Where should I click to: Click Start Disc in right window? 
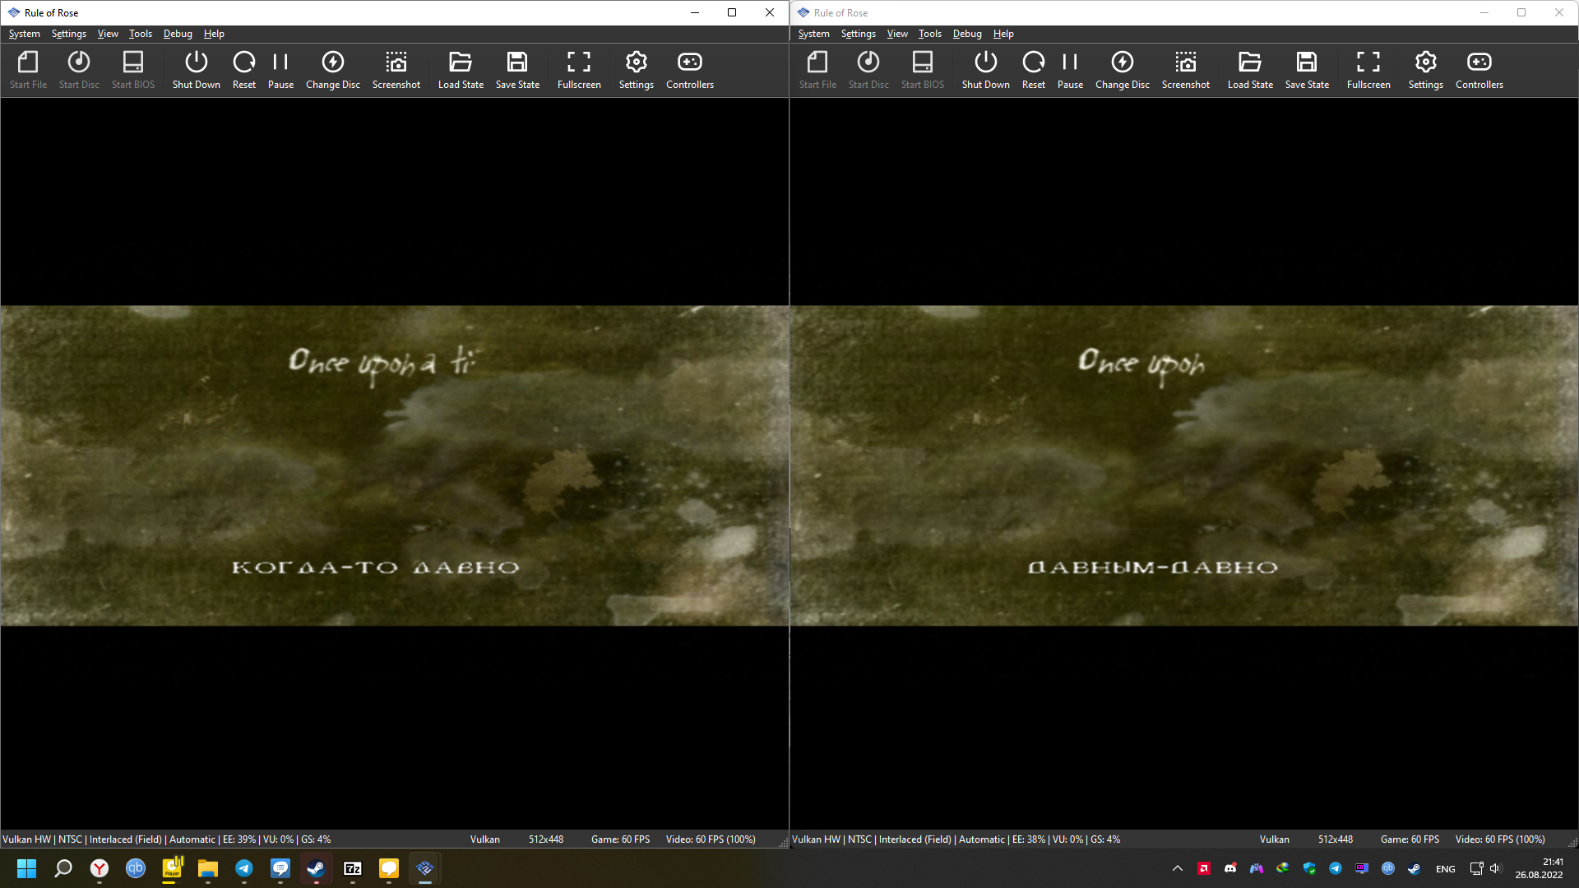[868, 71]
